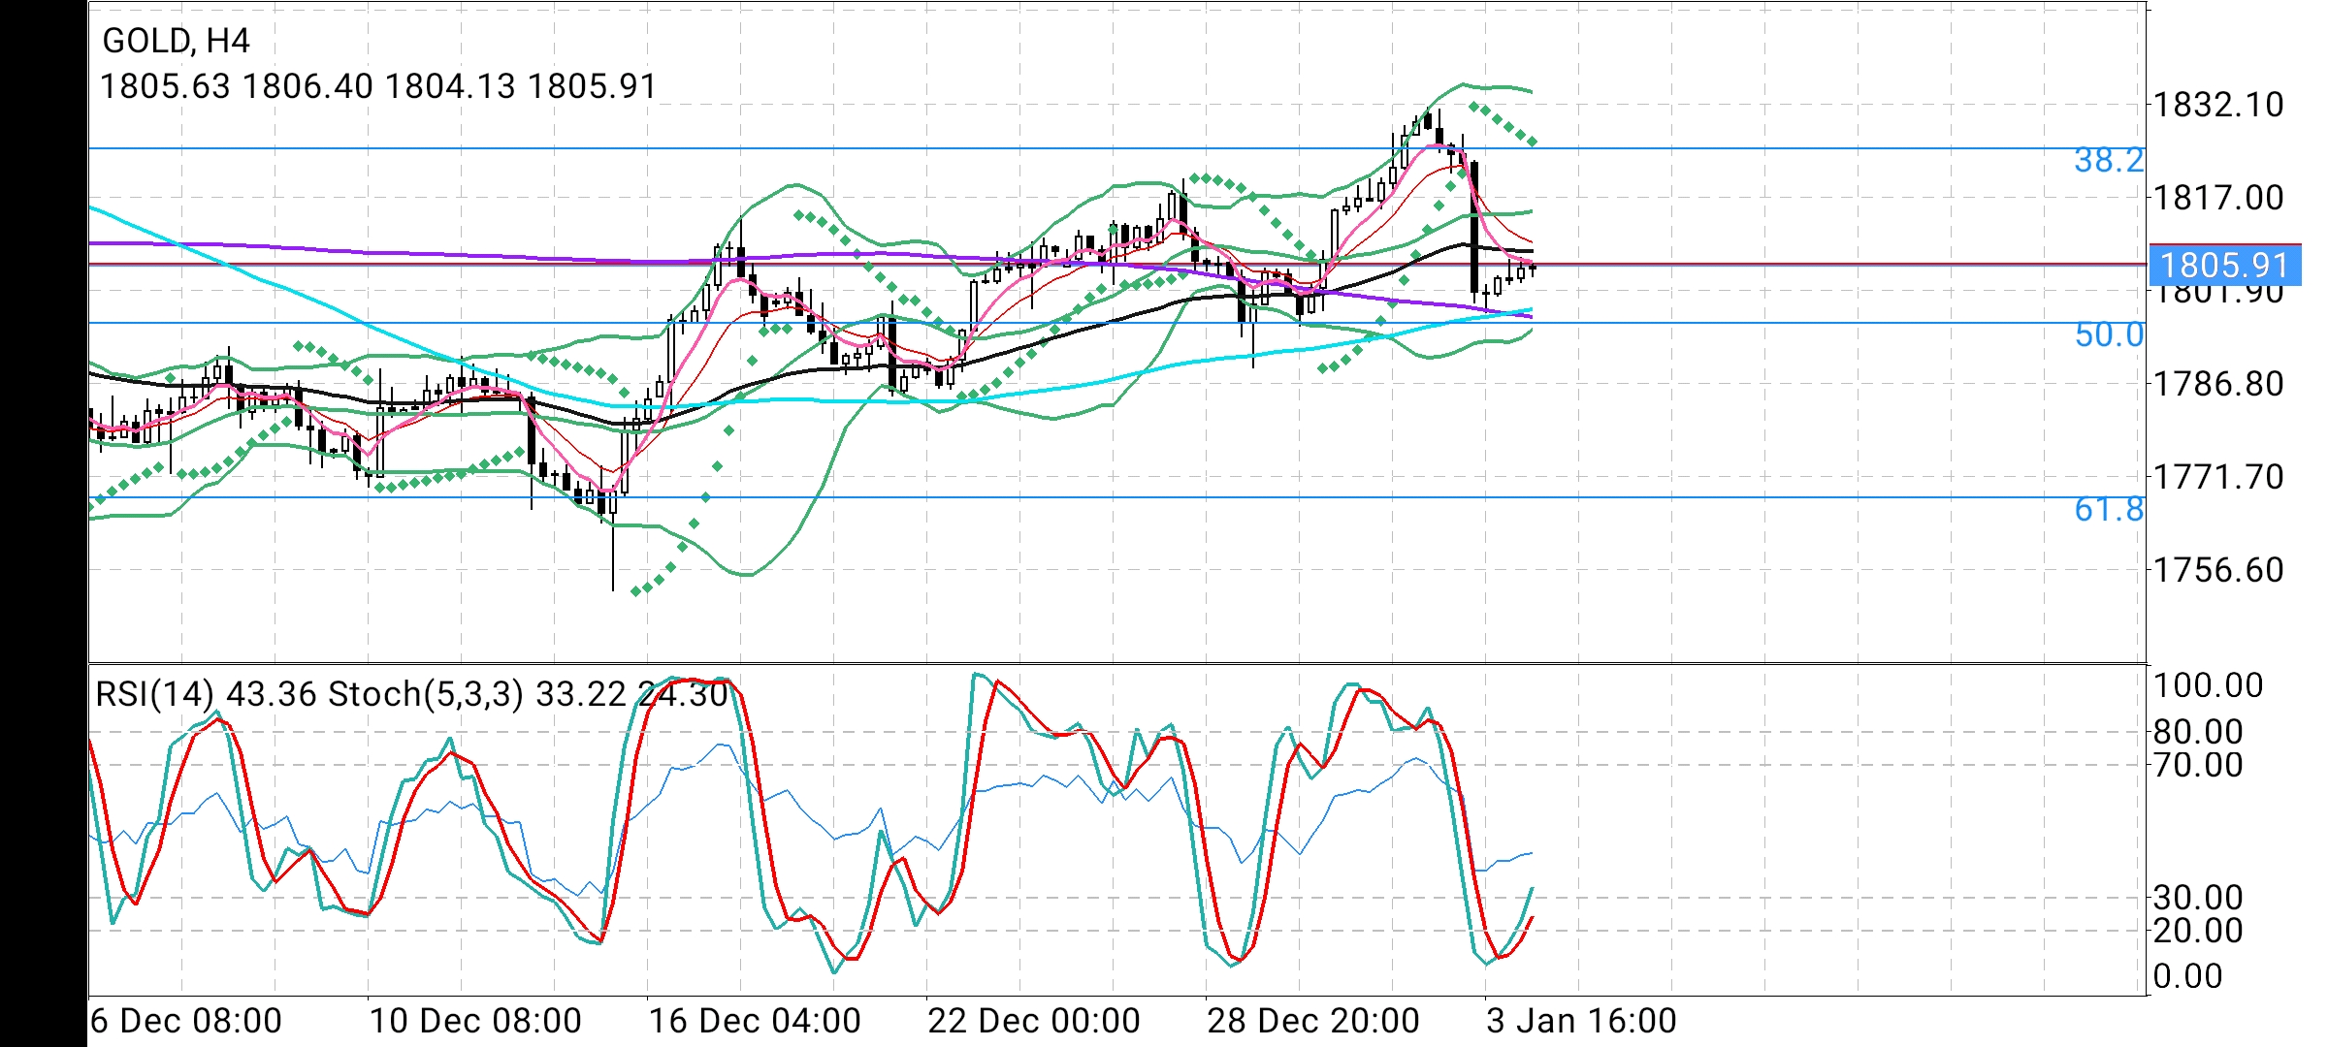2328x1047 pixels.
Task: Select the 50.0 Fibonacci level label
Action: tap(2109, 334)
